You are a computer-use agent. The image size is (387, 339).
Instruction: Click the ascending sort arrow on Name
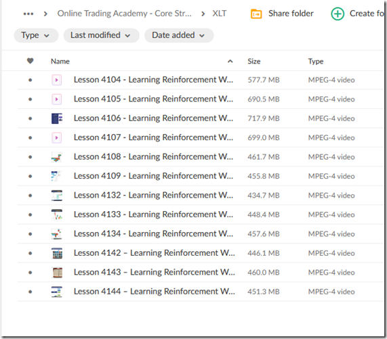pos(230,62)
